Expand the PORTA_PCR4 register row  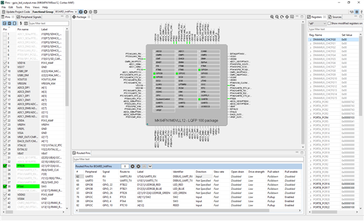click(310, 118)
